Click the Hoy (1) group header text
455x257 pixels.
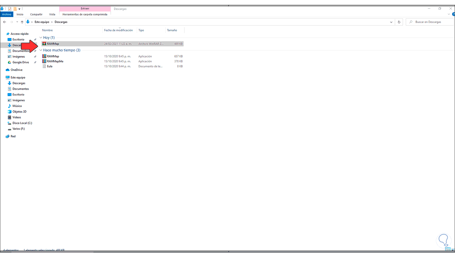(x=49, y=37)
